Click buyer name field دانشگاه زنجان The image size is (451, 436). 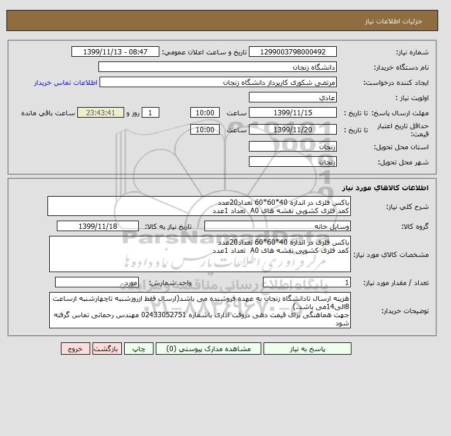(x=217, y=67)
